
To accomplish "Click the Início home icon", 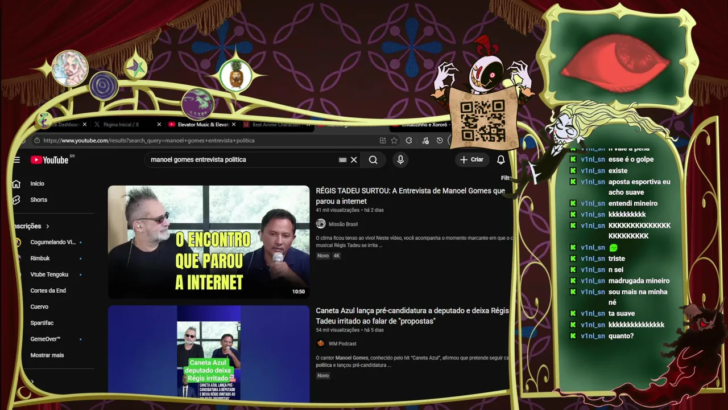I will (16, 183).
